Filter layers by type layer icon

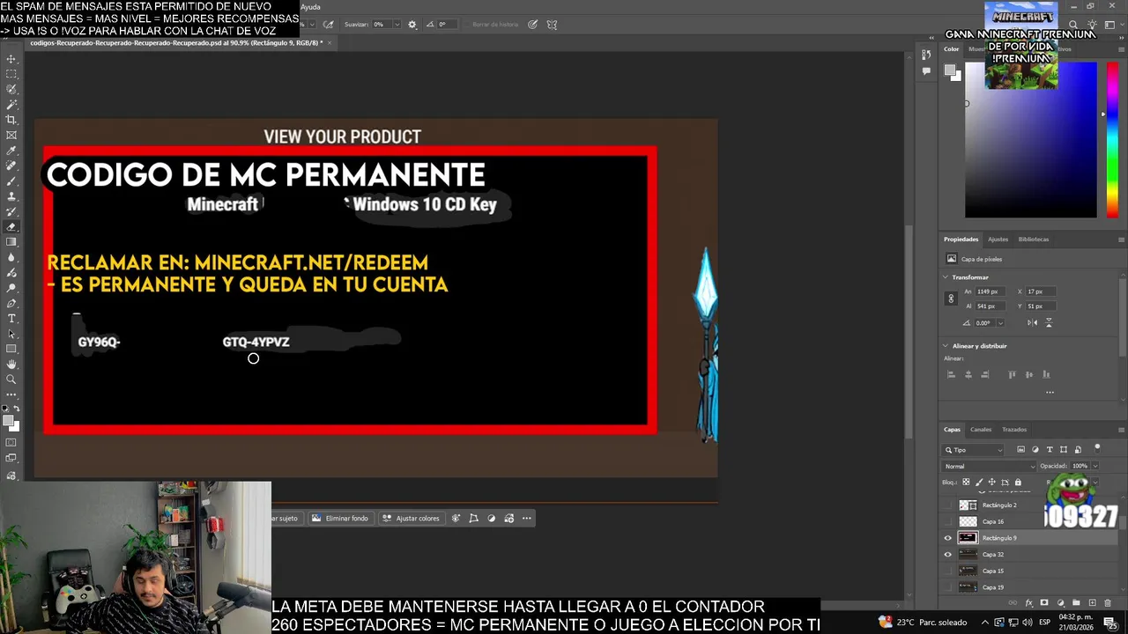click(x=1050, y=449)
